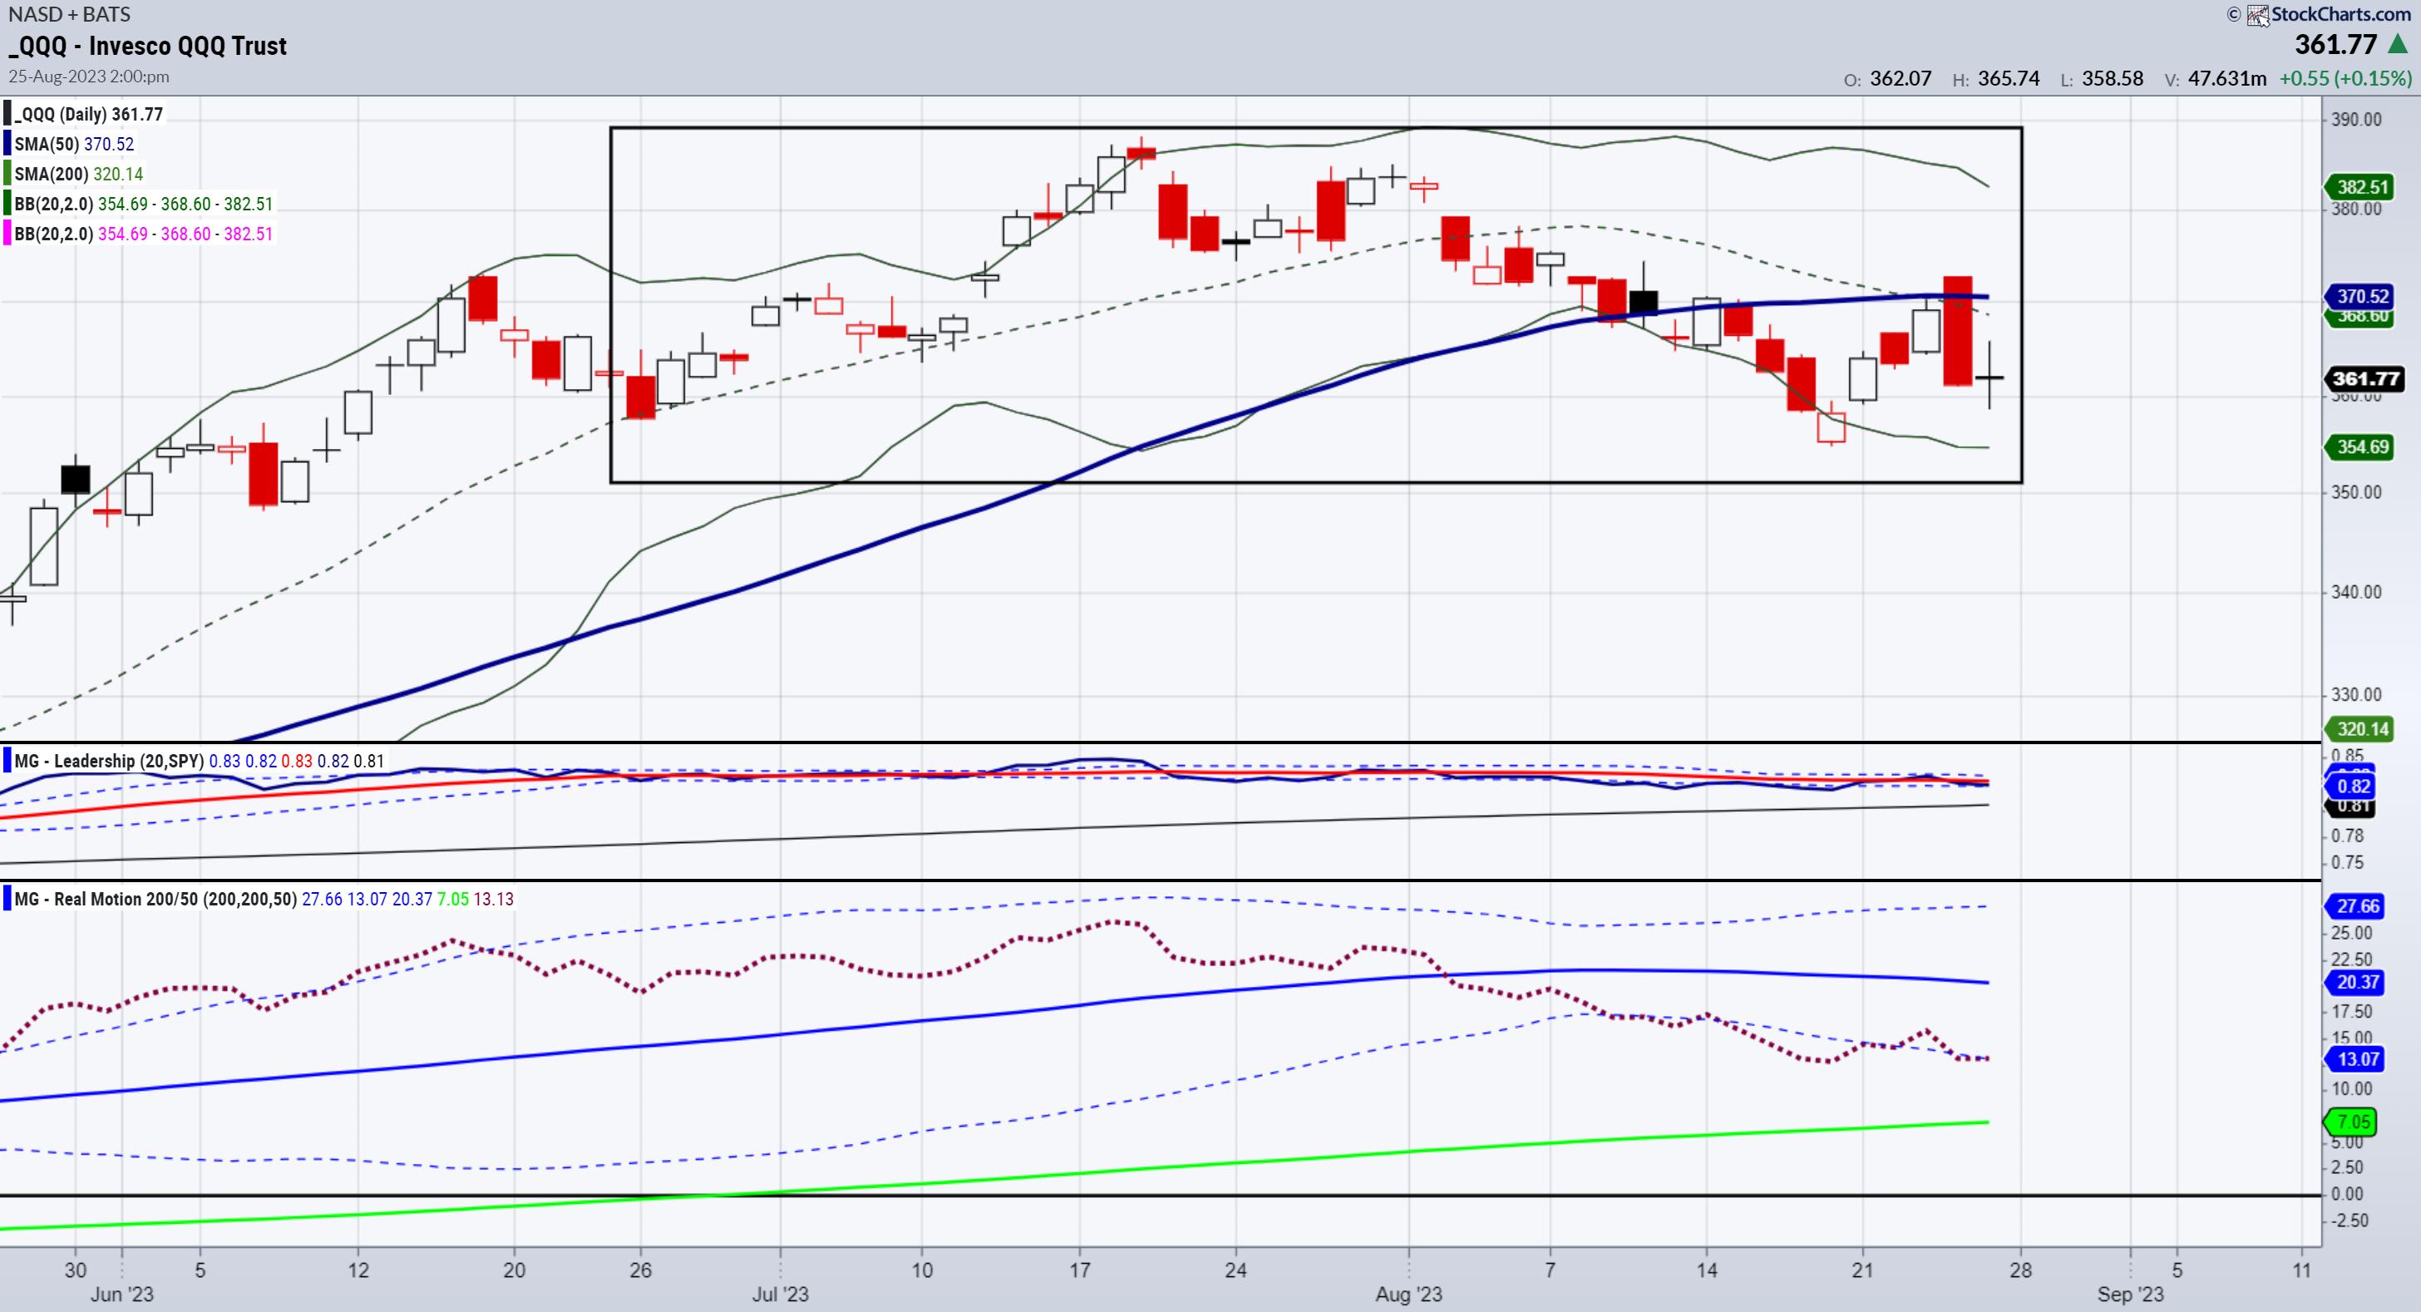This screenshot has height=1312, width=2421.
Task: Click the green 354.69 lower band tag
Action: coord(2363,446)
